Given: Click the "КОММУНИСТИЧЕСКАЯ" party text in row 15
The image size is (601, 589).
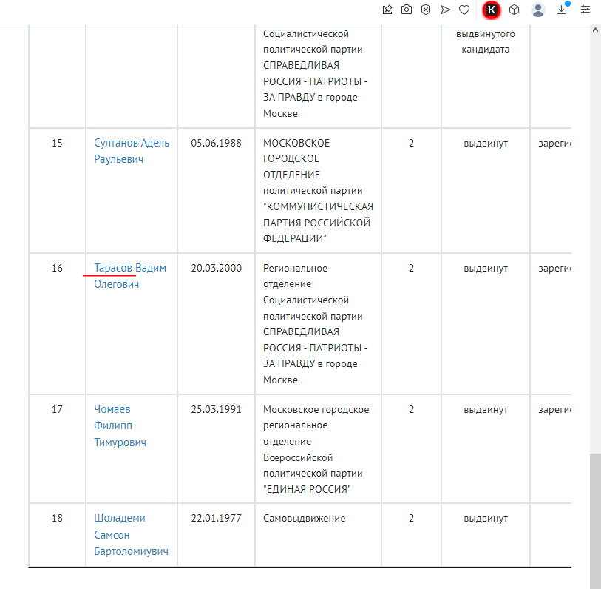Looking at the screenshot, I should [318, 207].
